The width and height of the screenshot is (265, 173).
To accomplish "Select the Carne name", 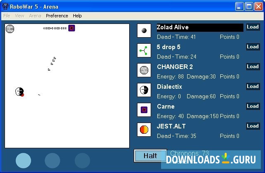I will pos(166,107).
